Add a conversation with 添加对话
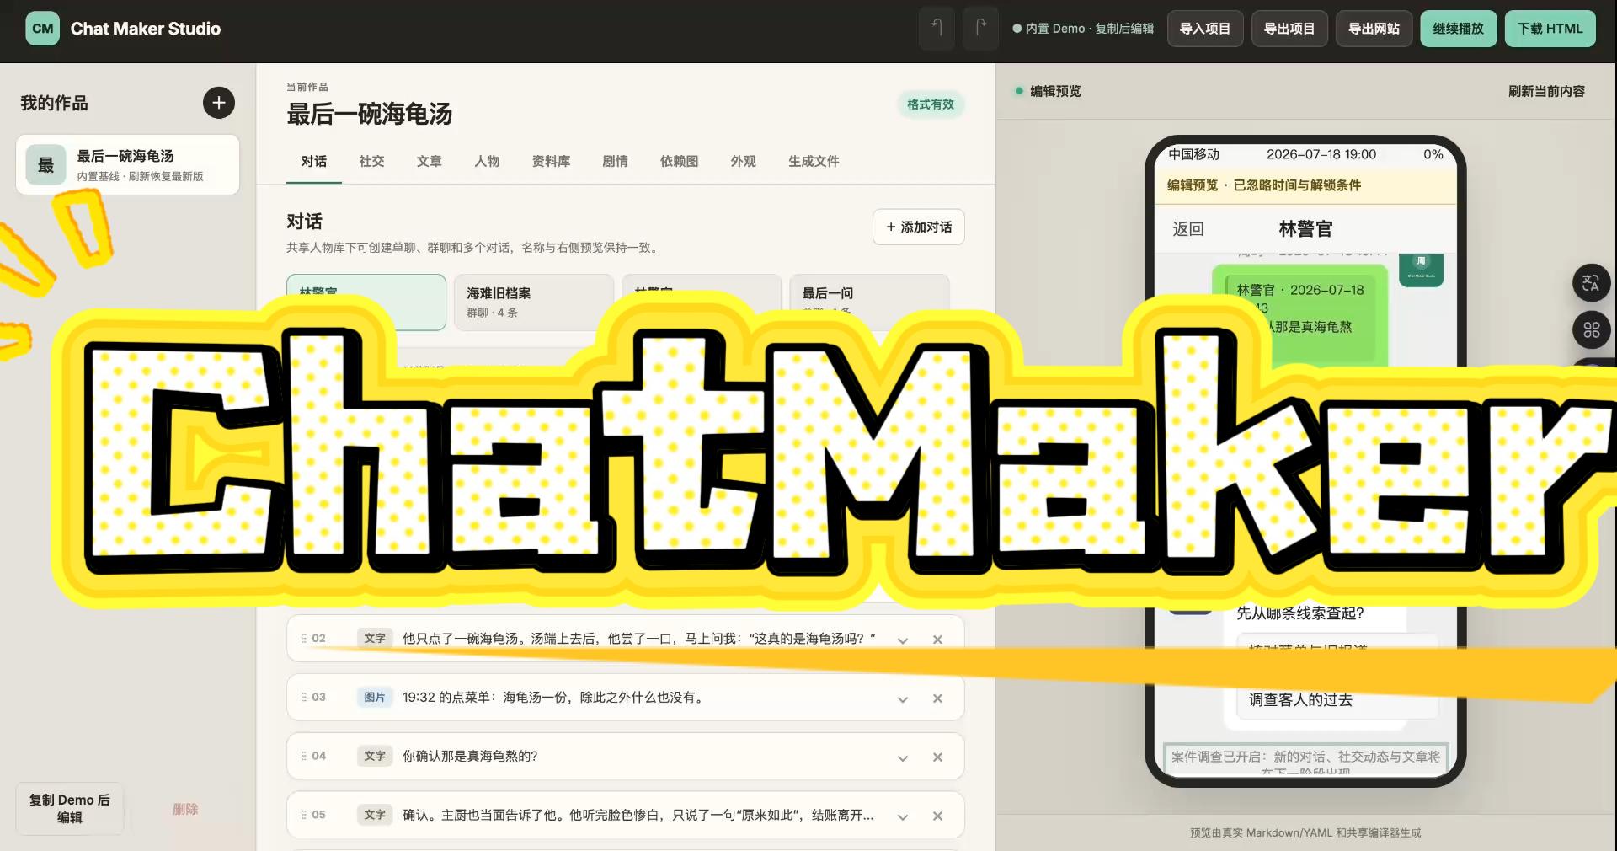Viewport: 1617px width, 851px height. point(919,227)
